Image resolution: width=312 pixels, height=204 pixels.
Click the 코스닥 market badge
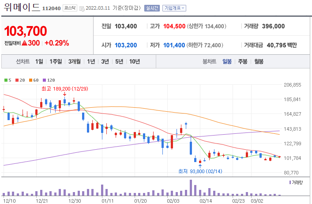click(70, 8)
